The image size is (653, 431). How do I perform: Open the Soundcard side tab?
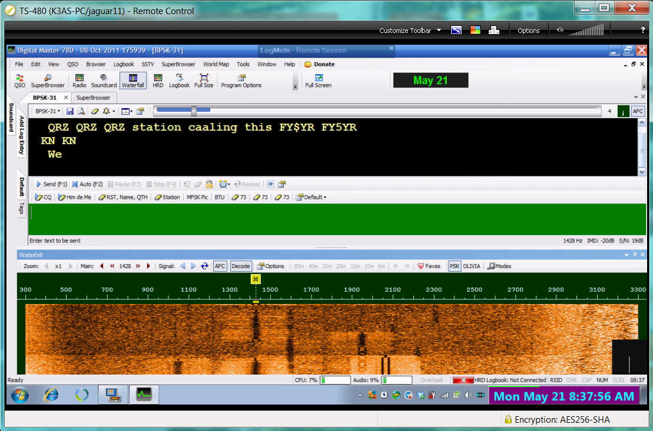[x=11, y=118]
